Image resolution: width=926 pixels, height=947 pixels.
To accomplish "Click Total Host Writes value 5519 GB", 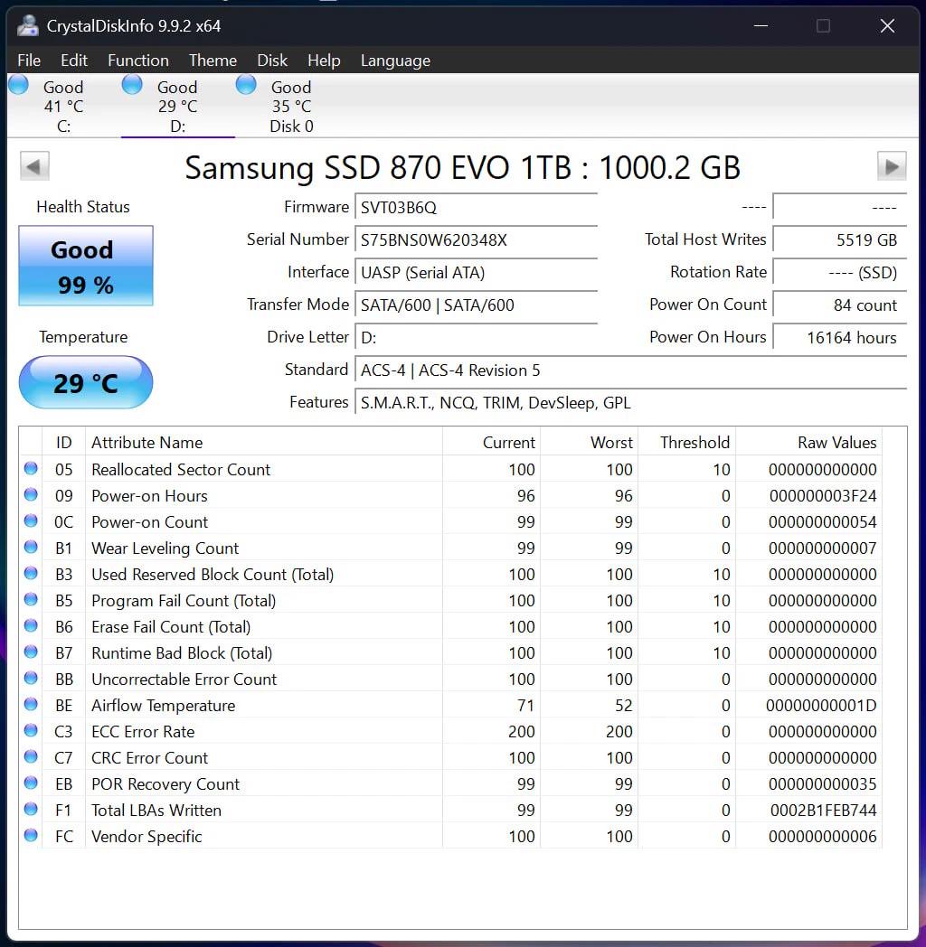I will 840,239.
